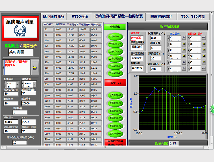Viewport: 214px width, 162px height.
Task: Browse folder for first 放置试件混响 path row
Action: tap(204, 37)
